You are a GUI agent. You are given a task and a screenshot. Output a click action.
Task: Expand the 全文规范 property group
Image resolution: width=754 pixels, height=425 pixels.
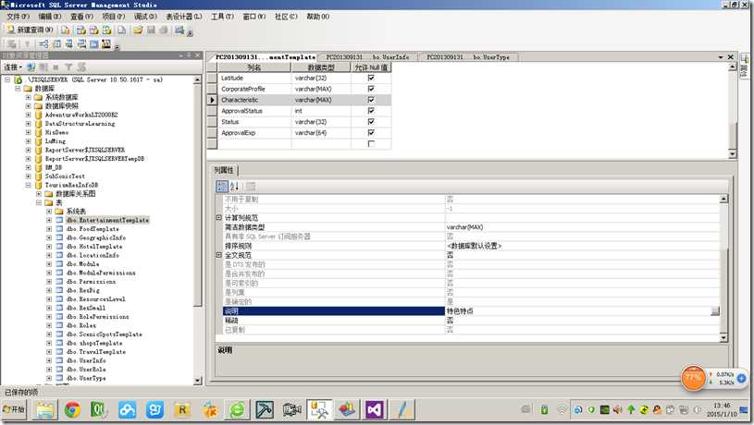218,255
